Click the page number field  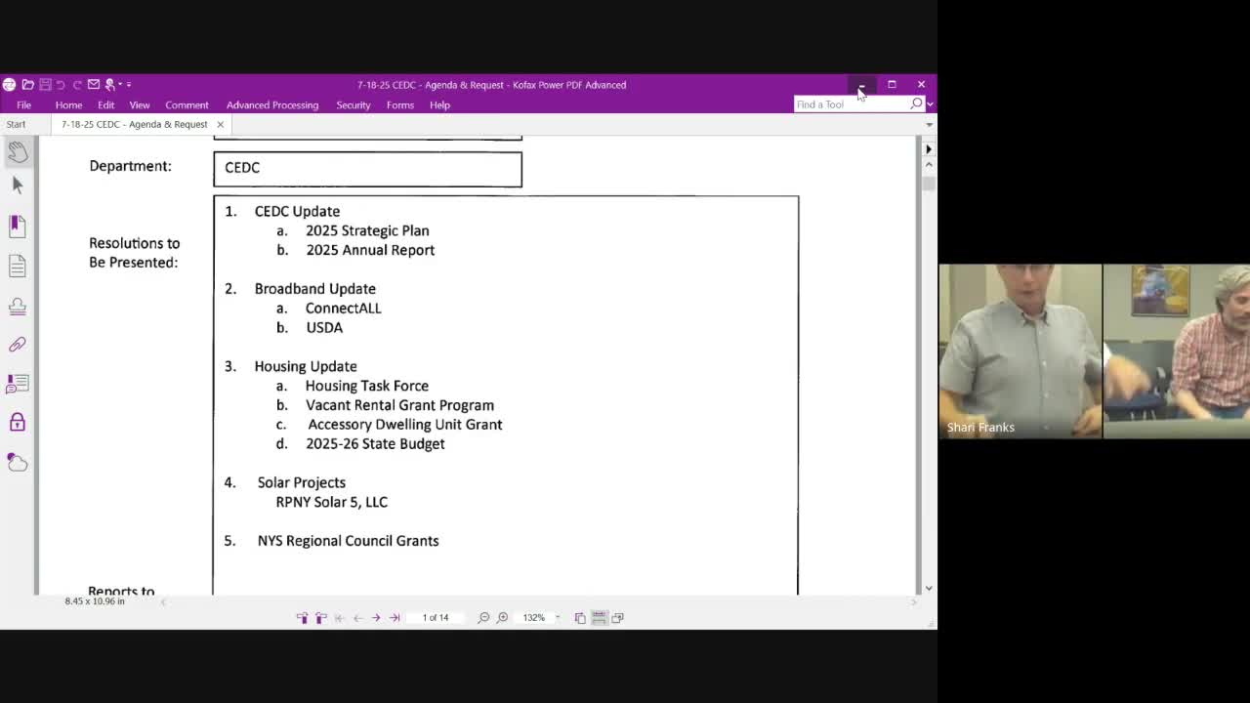[x=435, y=618]
